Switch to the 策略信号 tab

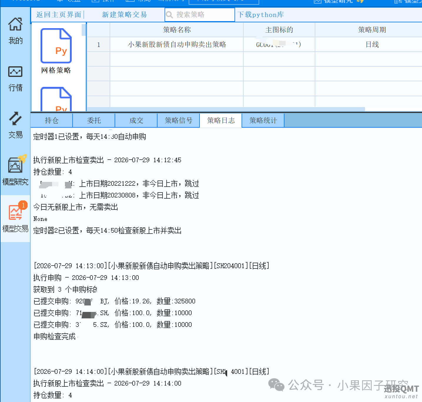(x=179, y=120)
